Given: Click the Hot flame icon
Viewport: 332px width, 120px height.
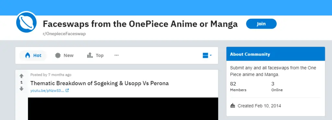Looking at the screenshot, I should 28,55.
